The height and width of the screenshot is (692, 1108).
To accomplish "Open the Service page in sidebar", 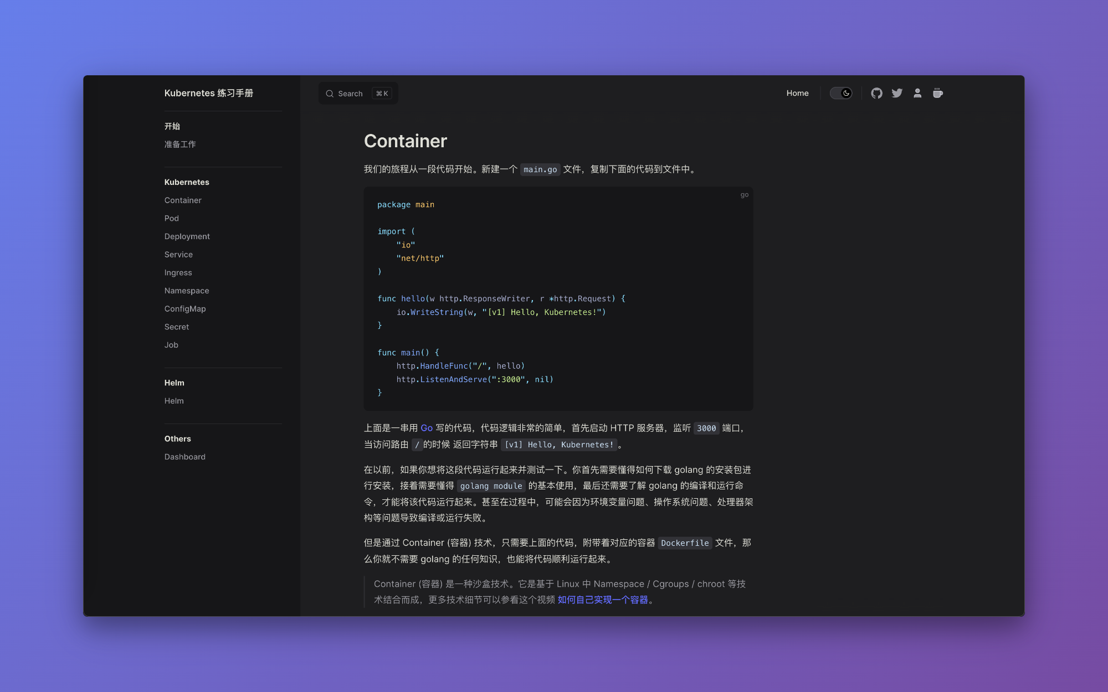I will tap(178, 255).
